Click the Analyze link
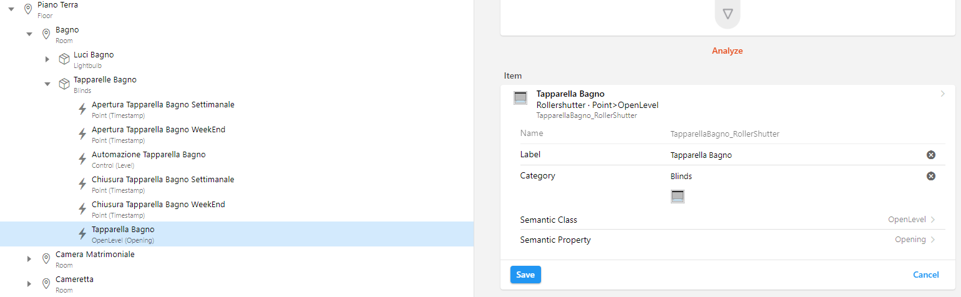This screenshot has height=297, width=961. point(727,51)
